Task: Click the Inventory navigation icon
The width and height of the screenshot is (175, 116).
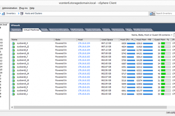Action: (x=3, y=14)
